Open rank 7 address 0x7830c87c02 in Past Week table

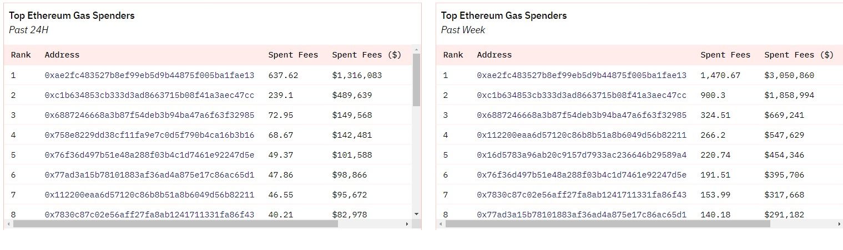pyautogui.click(x=581, y=195)
